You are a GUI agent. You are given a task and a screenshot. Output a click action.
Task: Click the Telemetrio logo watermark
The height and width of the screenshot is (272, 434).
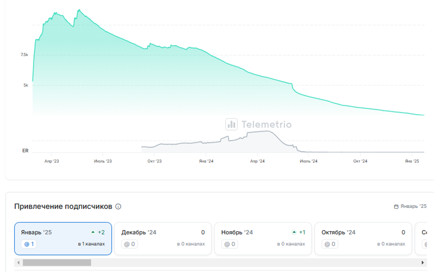[258, 124]
